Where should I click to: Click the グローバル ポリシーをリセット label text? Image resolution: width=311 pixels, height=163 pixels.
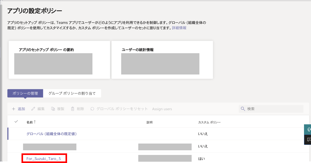tap(122, 109)
